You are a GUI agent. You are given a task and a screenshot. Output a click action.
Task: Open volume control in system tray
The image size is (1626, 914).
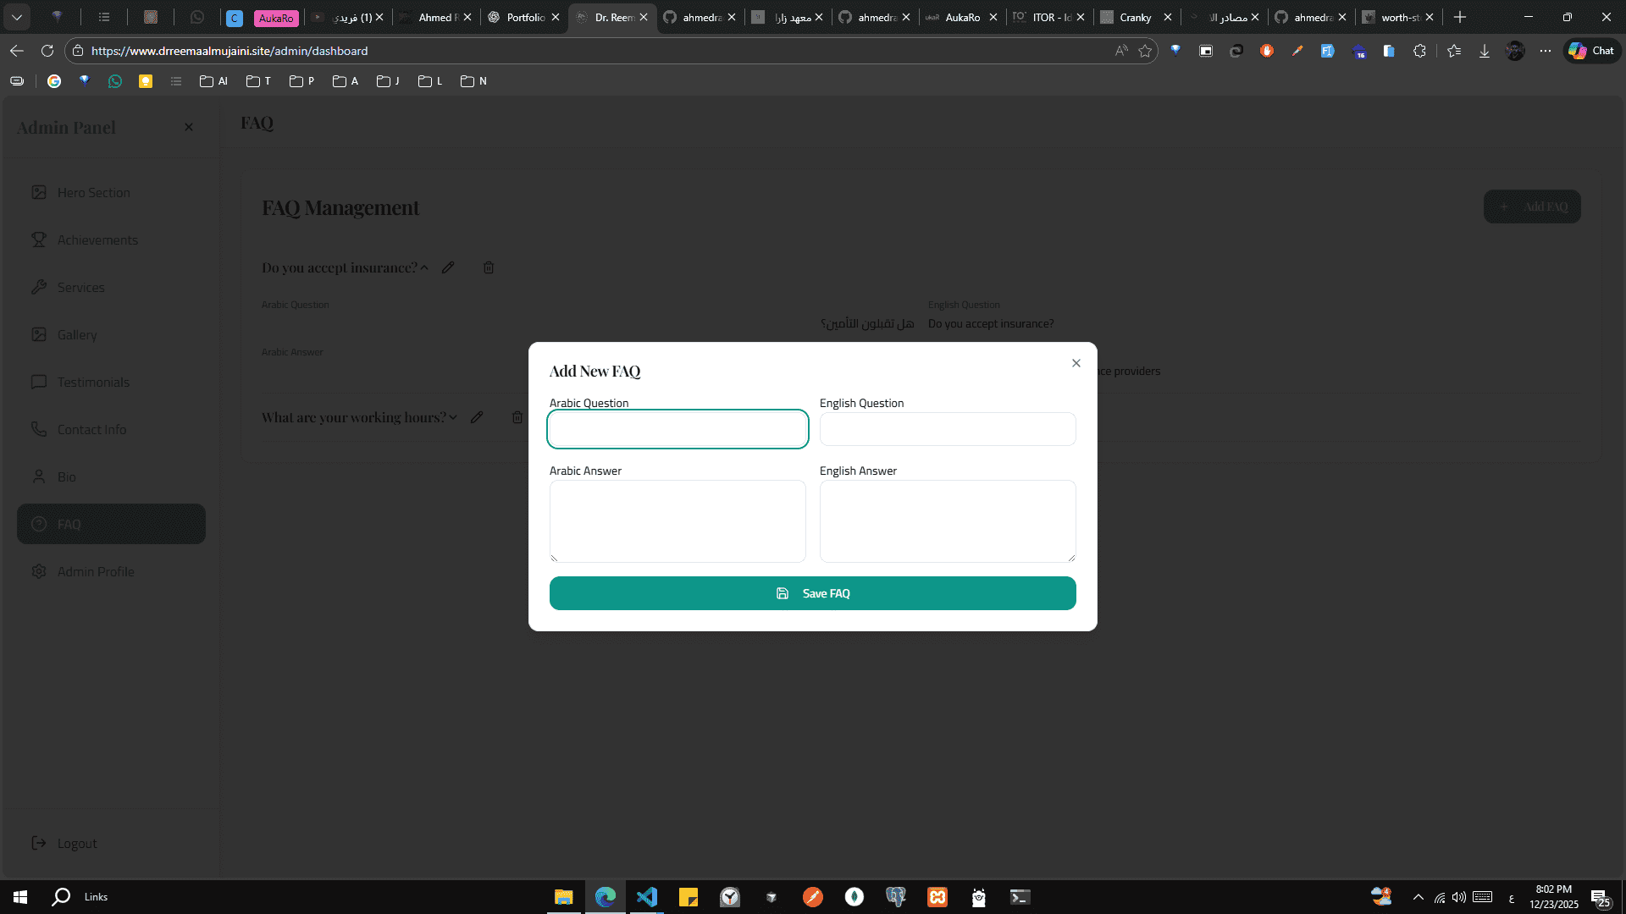point(1458,897)
